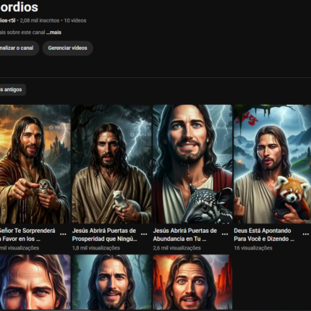
Task: Open three-dot menu for Abundancia video
Action: [x=225, y=234]
